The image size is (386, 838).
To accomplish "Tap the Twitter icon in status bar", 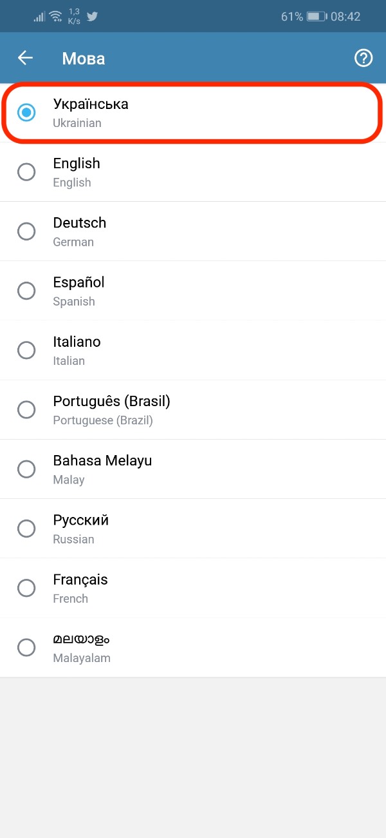I will point(92,16).
